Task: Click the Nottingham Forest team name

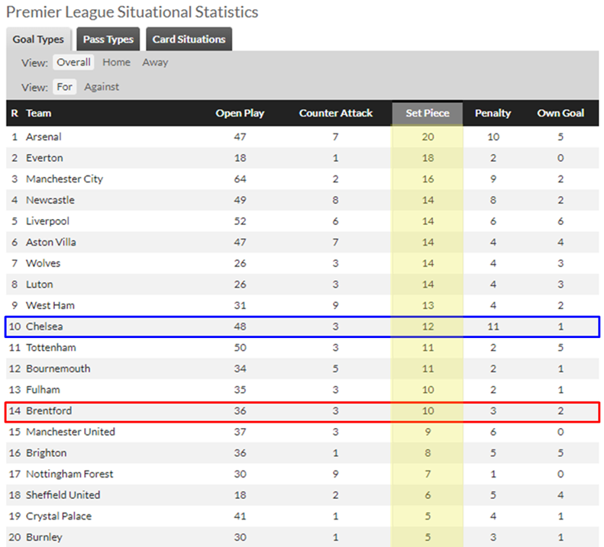Action: click(69, 474)
